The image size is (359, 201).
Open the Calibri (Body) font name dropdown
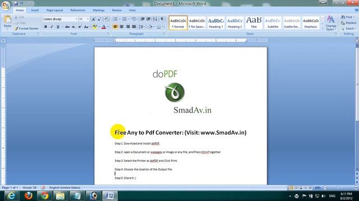pyautogui.click(x=76, y=19)
